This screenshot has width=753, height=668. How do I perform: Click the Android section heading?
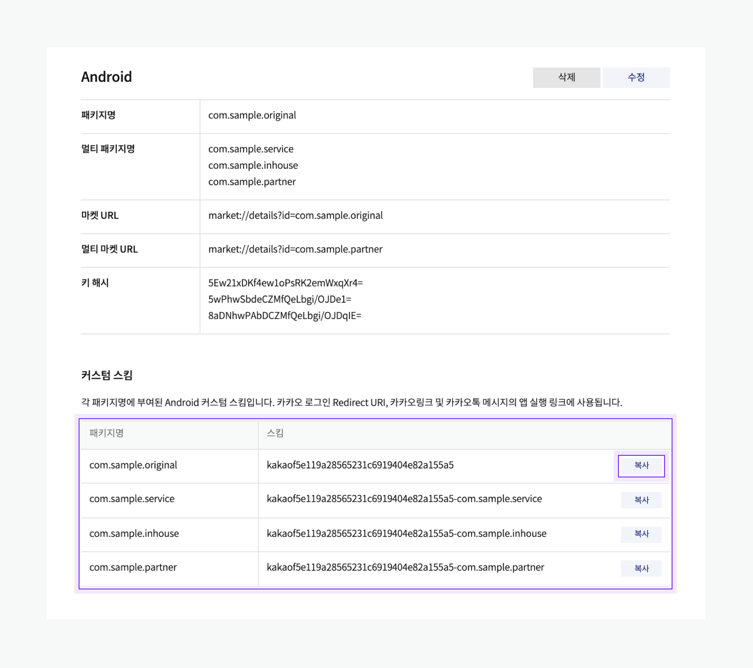[x=106, y=77]
